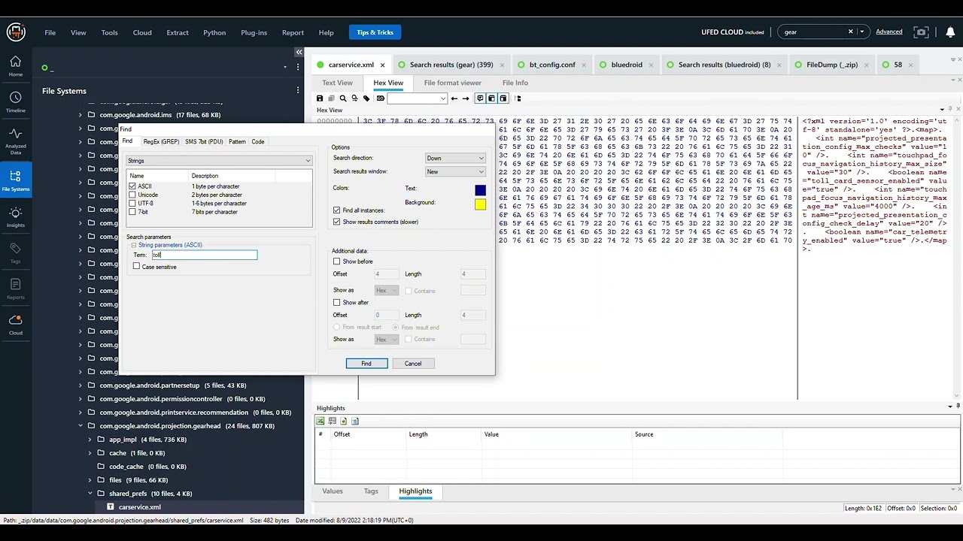Viewport: 963px width, 541px height.
Task: Click the Tips & Tricks button
Action: (x=375, y=32)
